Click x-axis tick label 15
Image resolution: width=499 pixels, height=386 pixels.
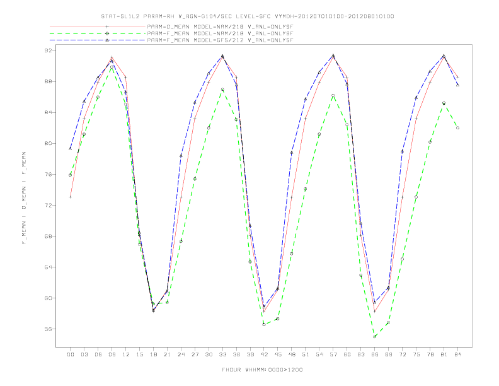(x=139, y=354)
